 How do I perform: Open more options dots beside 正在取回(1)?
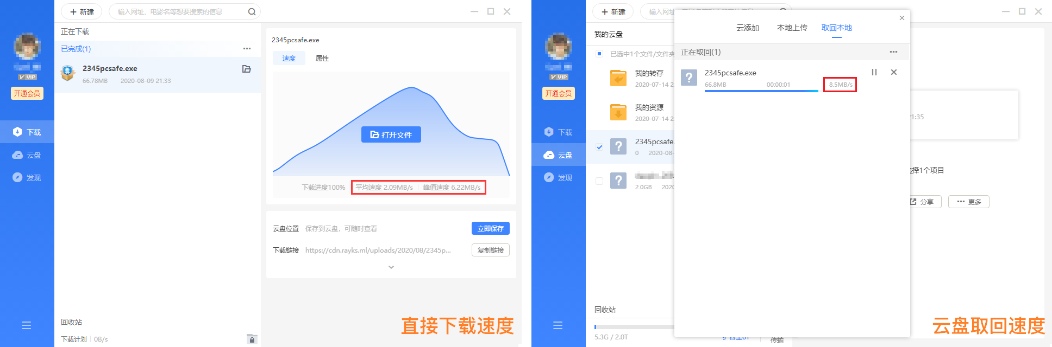(893, 52)
